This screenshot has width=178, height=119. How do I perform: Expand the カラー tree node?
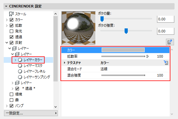(x=7, y=20)
